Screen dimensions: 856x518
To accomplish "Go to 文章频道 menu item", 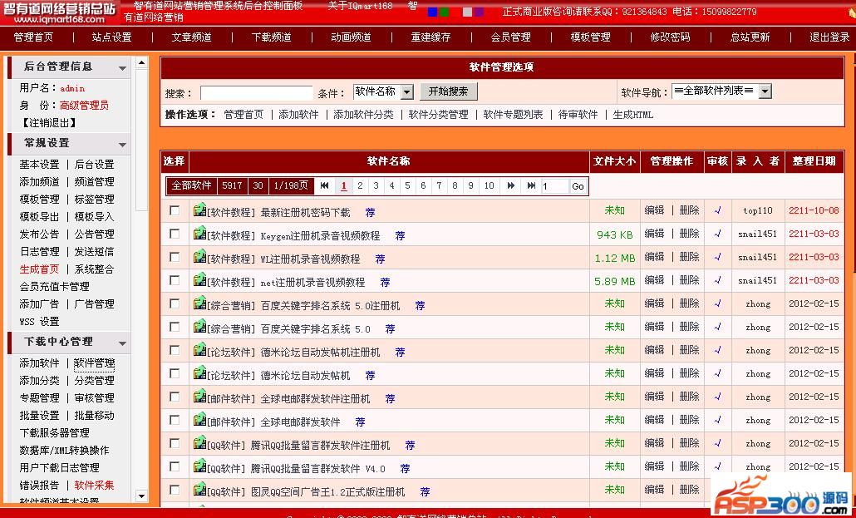I will (192, 37).
